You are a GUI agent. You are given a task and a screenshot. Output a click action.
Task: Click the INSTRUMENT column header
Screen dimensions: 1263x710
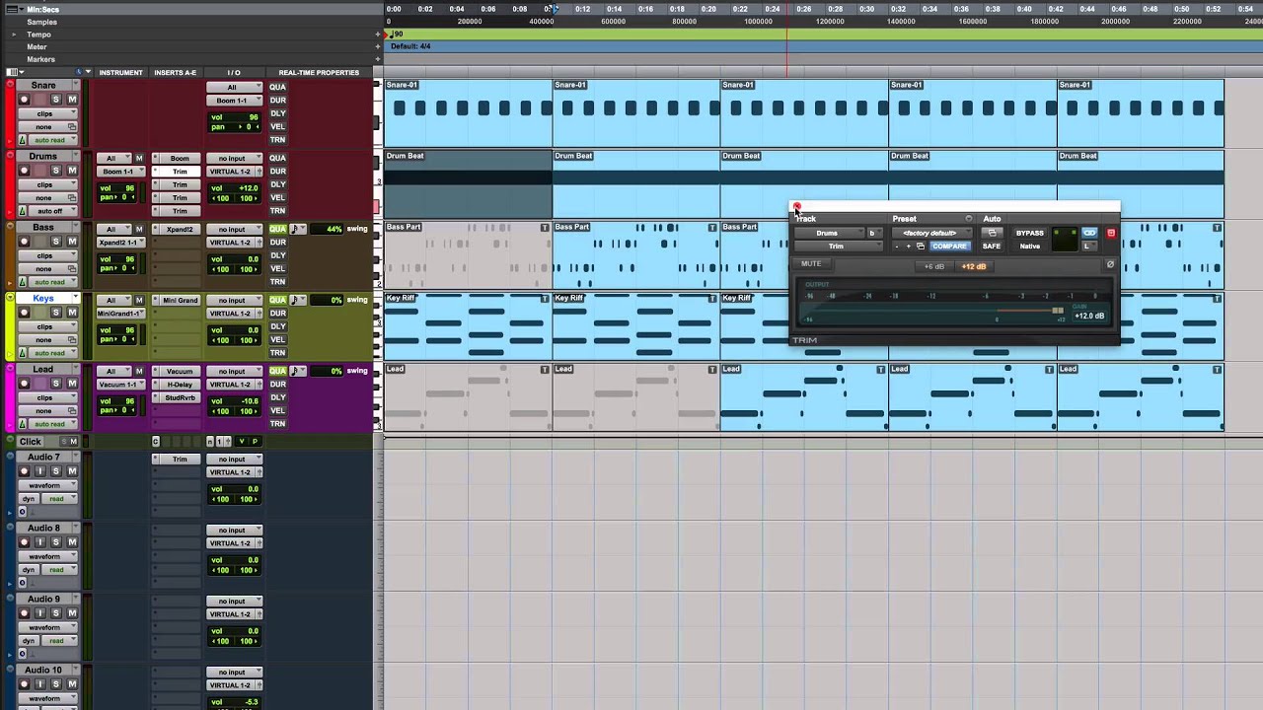(x=120, y=72)
